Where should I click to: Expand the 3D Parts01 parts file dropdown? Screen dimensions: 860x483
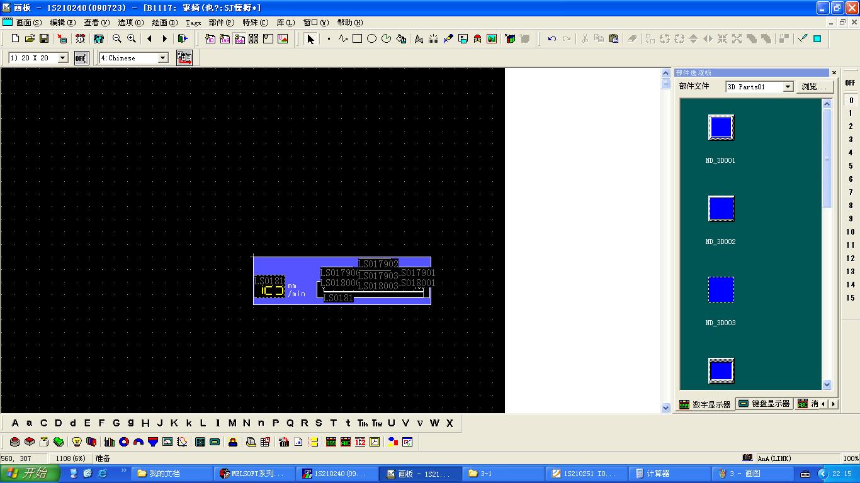[788, 87]
